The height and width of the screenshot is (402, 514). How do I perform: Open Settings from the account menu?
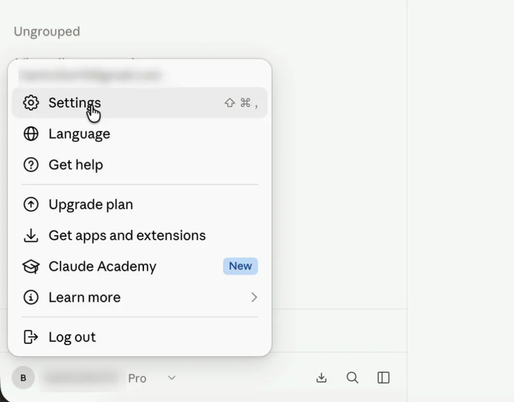coord(140,103)
